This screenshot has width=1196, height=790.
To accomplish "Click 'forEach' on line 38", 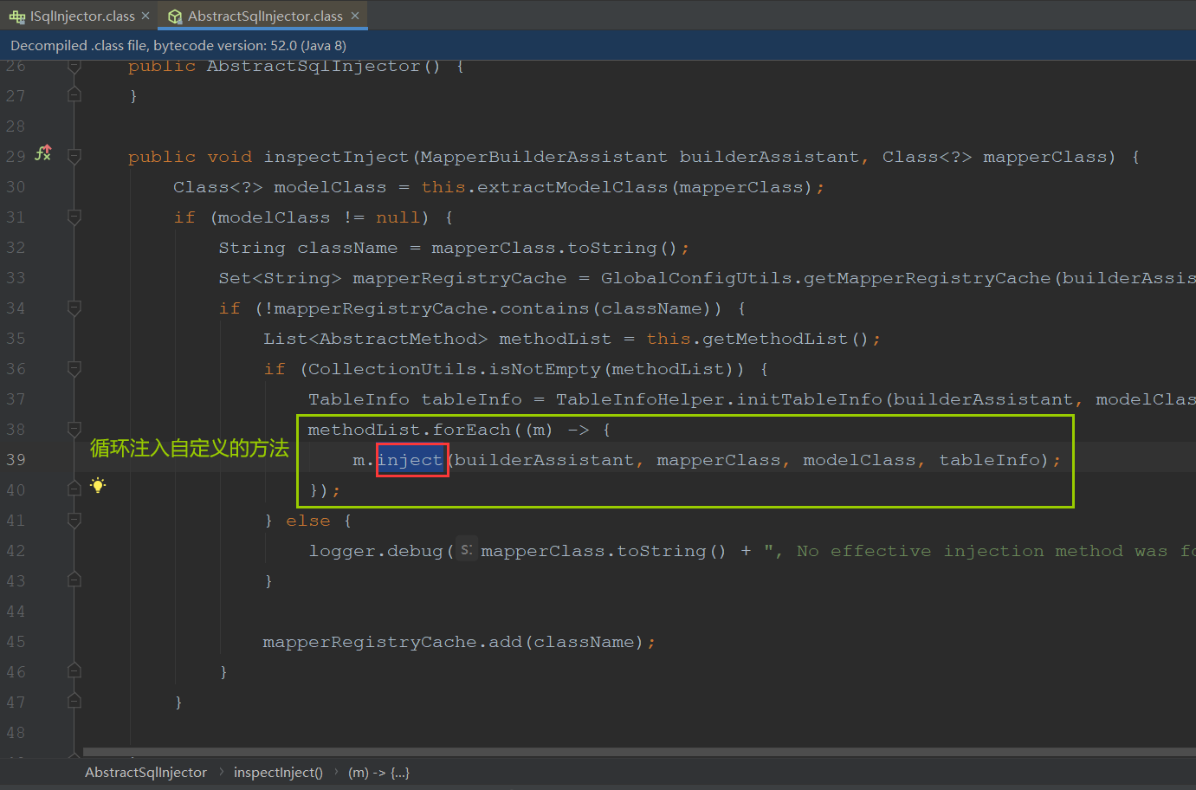I will pos(471,430).
